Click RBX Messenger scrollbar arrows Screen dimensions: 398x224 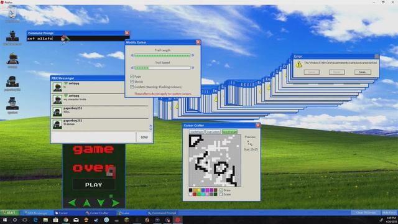[150, 127]
